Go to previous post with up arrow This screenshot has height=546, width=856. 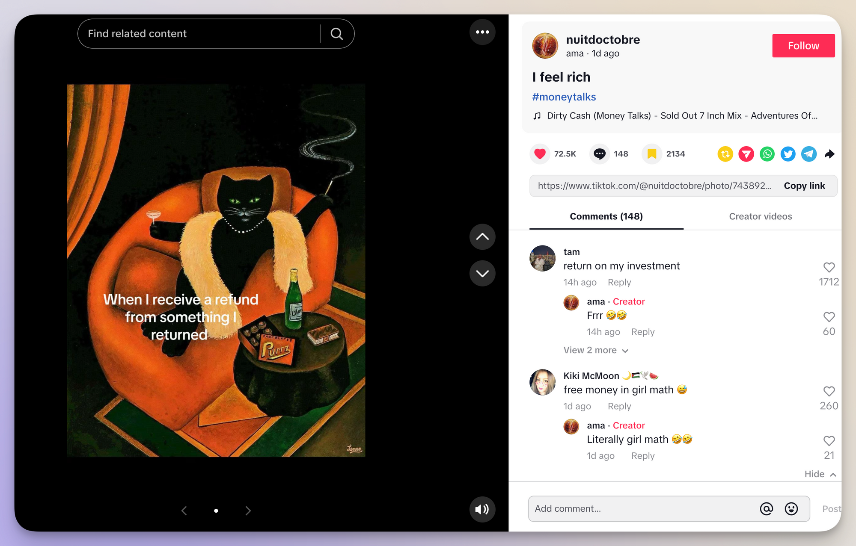(482, 237)
